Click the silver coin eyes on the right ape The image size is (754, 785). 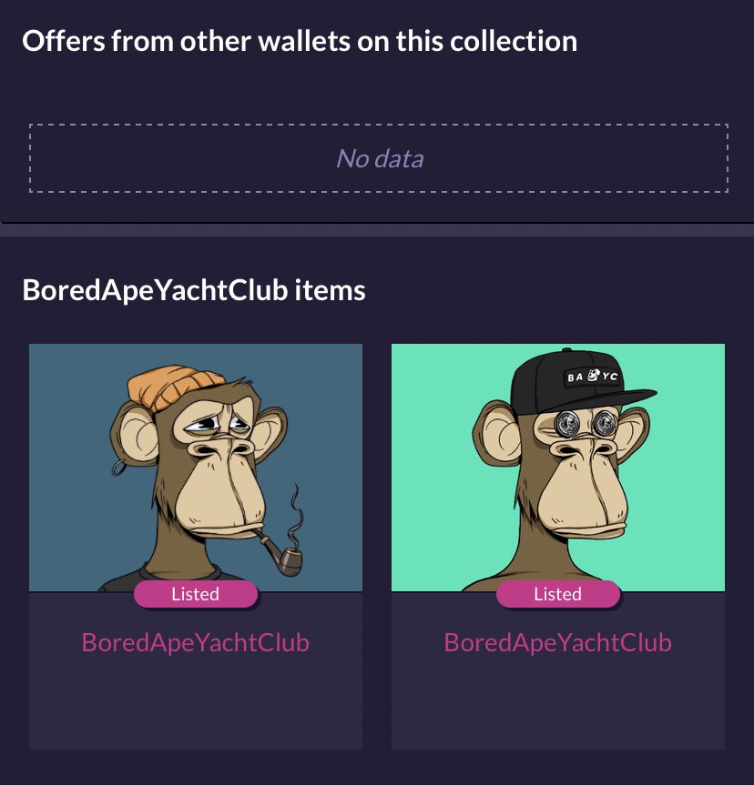(x=585, y=423)
